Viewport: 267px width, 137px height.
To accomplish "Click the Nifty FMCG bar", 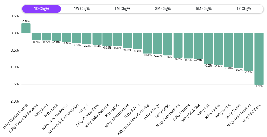I will [137, 41].
